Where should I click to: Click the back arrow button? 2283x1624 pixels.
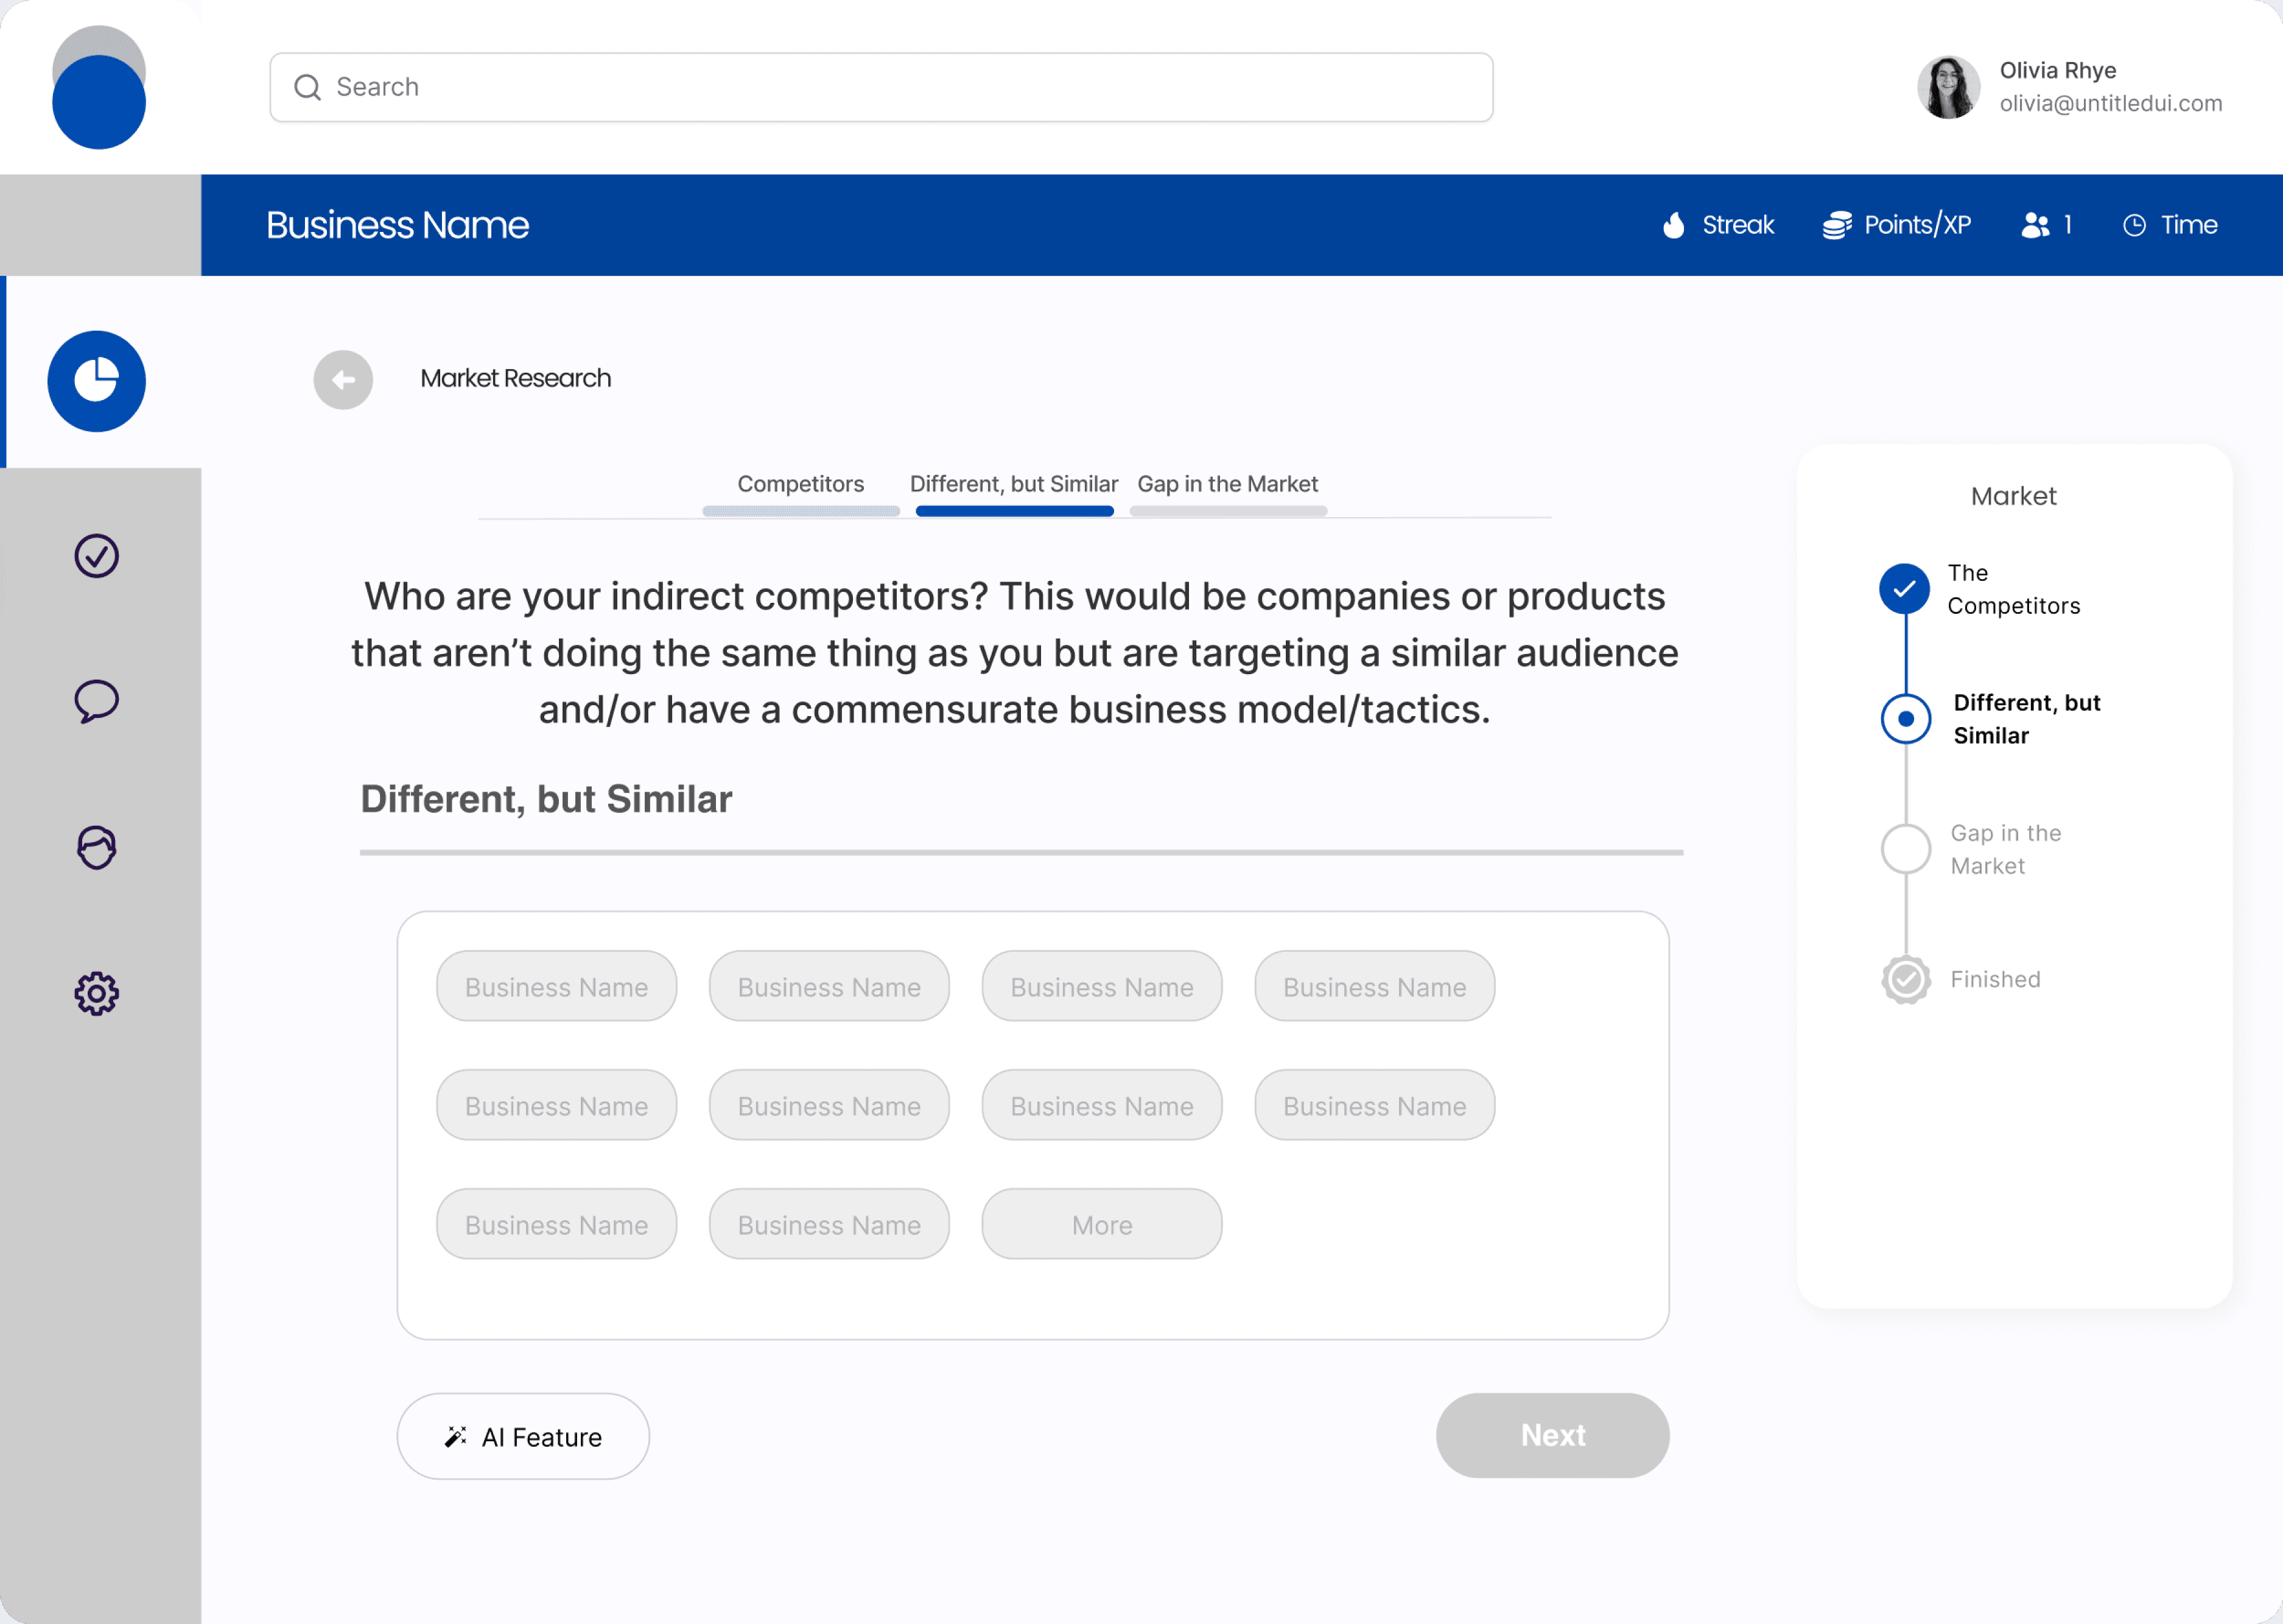coord(343,380)
